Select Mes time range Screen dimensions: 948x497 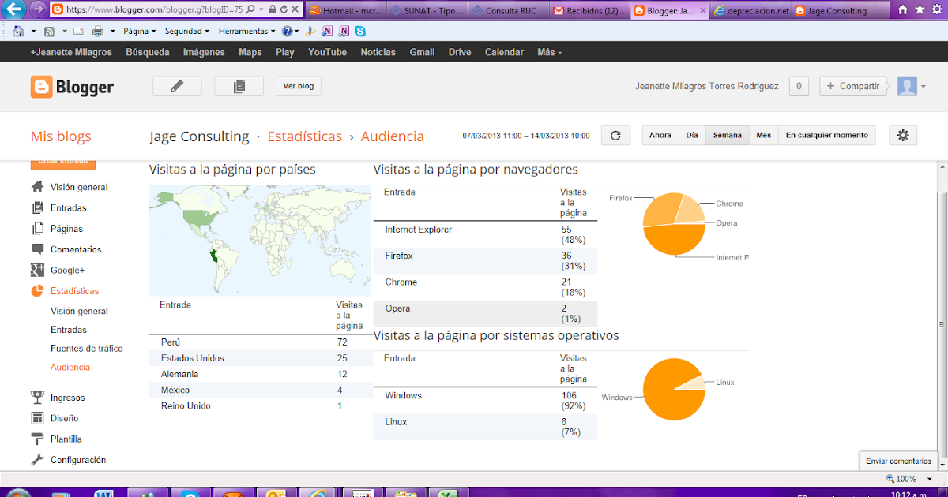click(763, 135)
